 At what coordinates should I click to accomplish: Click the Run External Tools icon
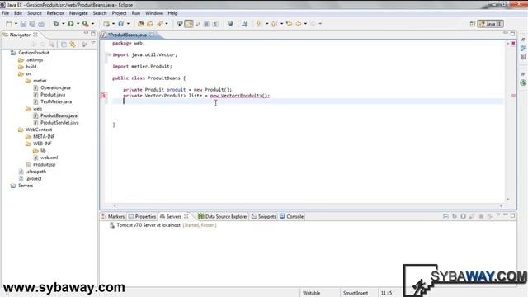[86, 24]
